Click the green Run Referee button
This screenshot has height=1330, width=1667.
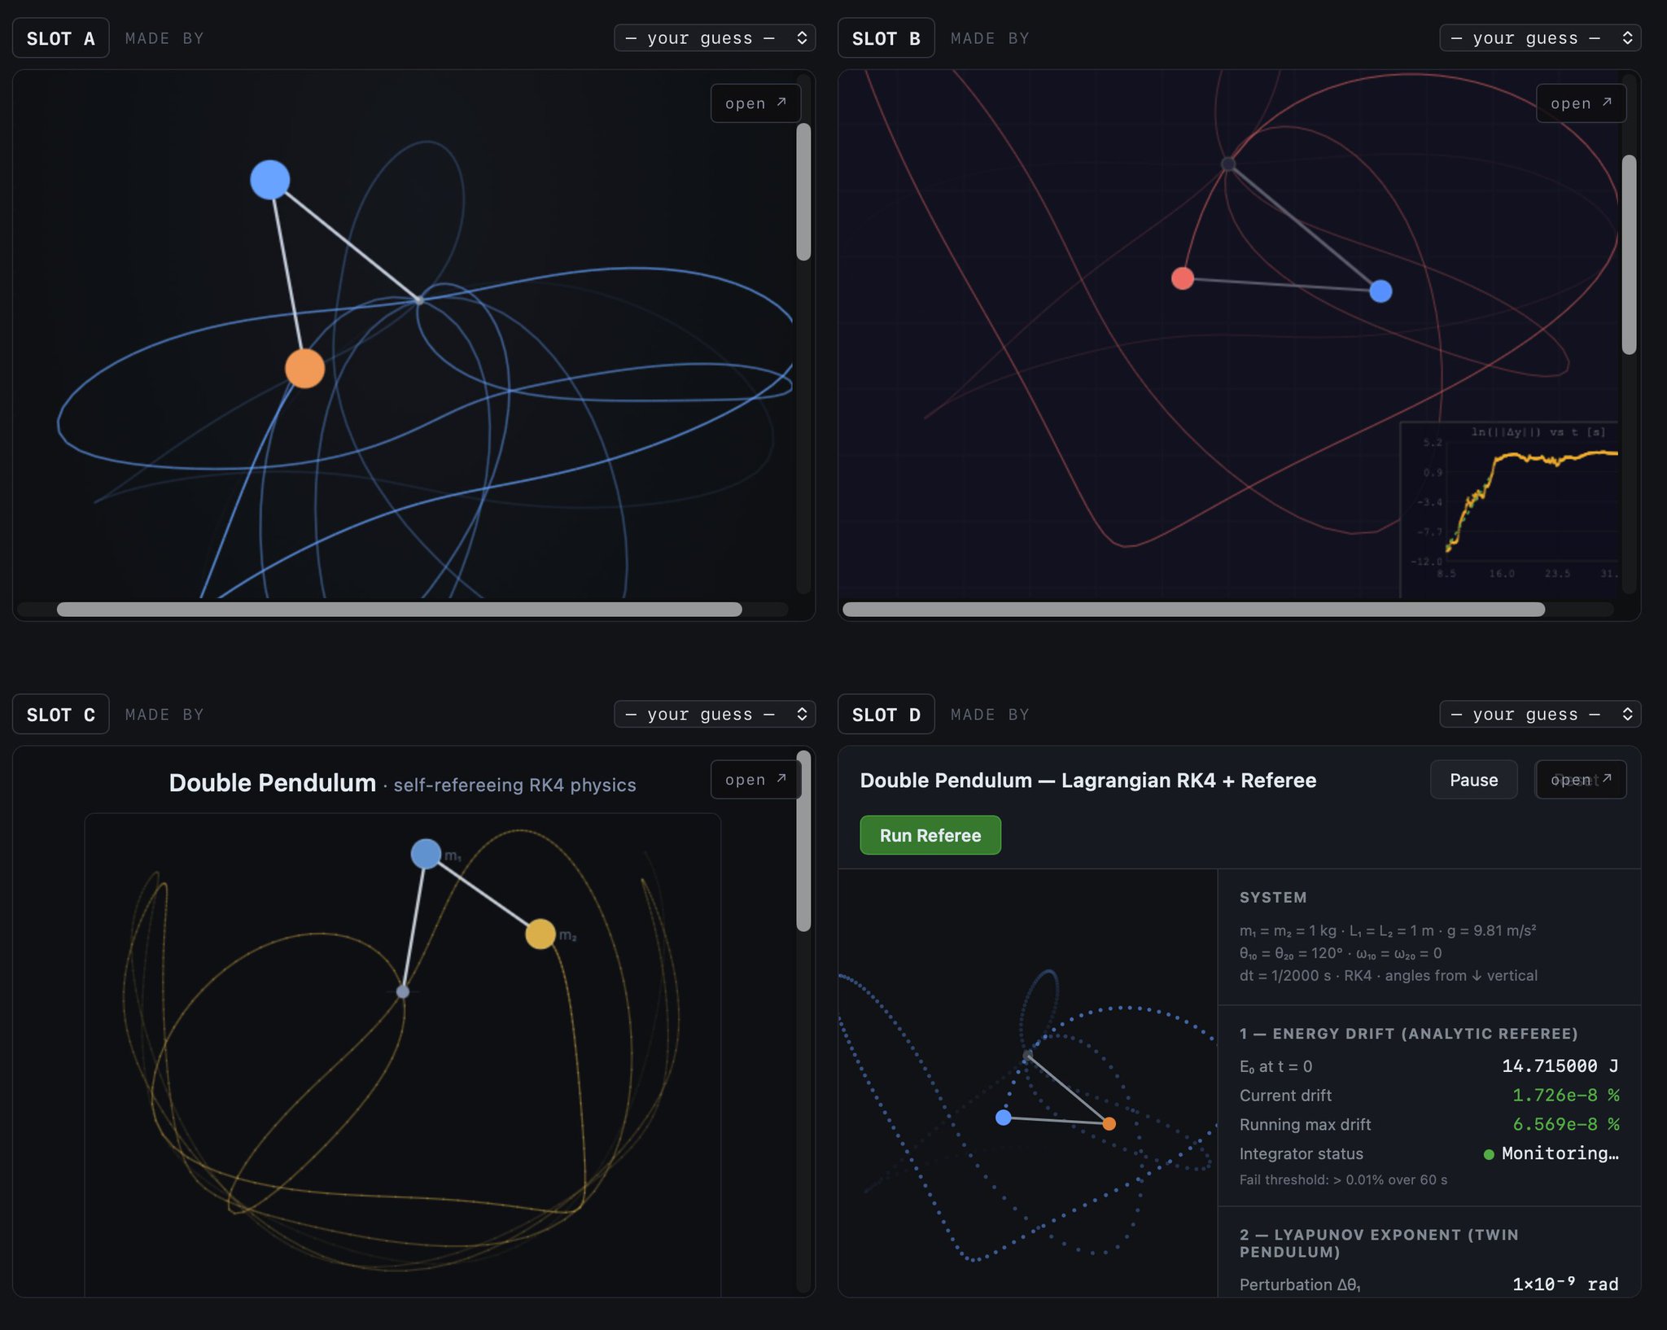(x=930, y=835)
